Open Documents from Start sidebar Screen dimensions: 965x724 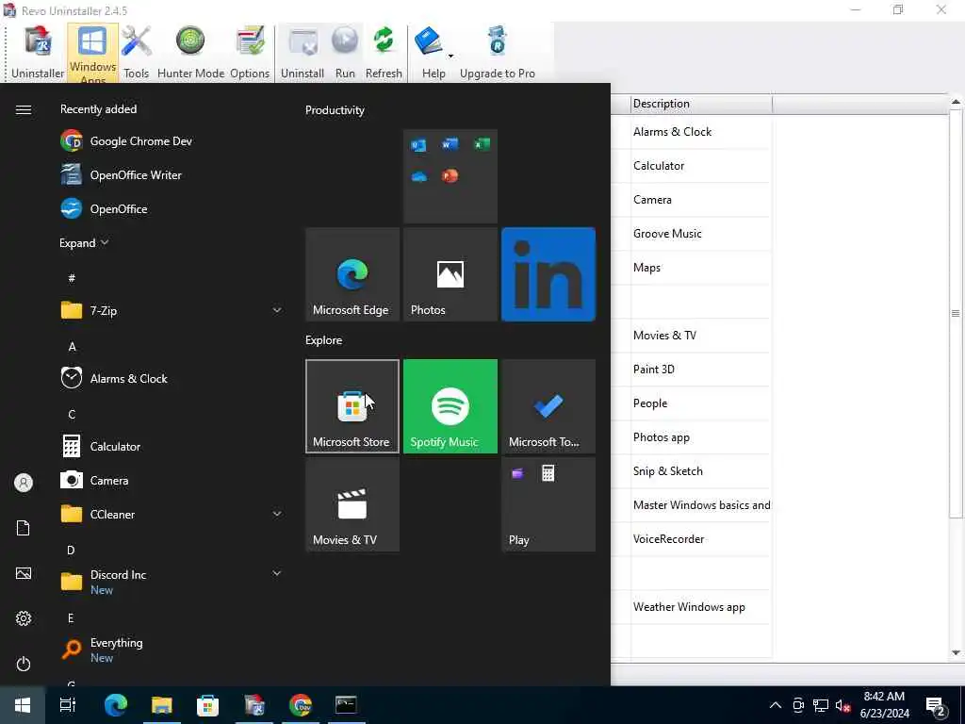click(x=24, y=528)
